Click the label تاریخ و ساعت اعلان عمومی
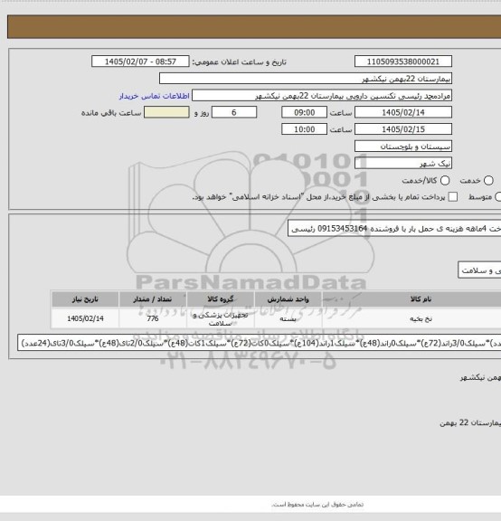This screenshot has width=501, height=521. 240,62
